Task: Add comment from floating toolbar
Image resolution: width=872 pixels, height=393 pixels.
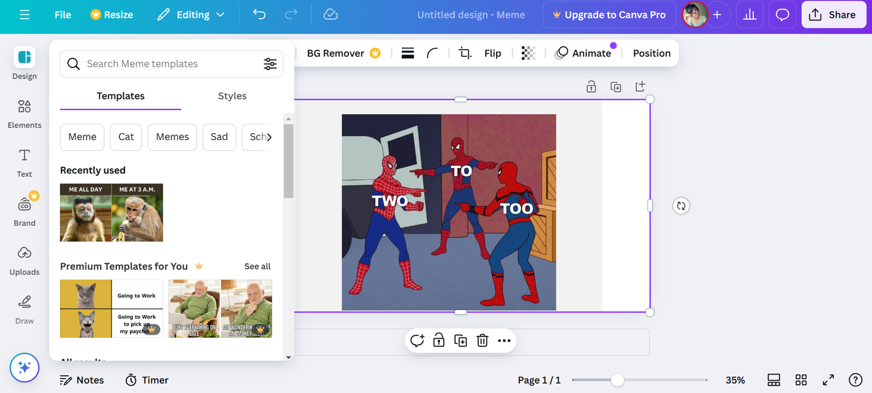Action: pyautogui.click(x=417, y=341)
